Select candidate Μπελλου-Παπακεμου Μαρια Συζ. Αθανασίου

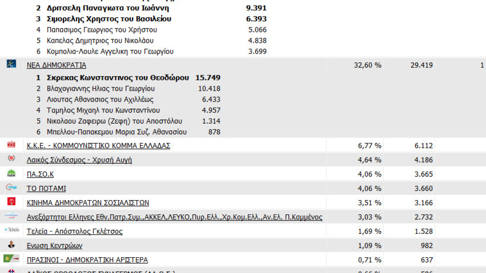(x=117, y=132)
